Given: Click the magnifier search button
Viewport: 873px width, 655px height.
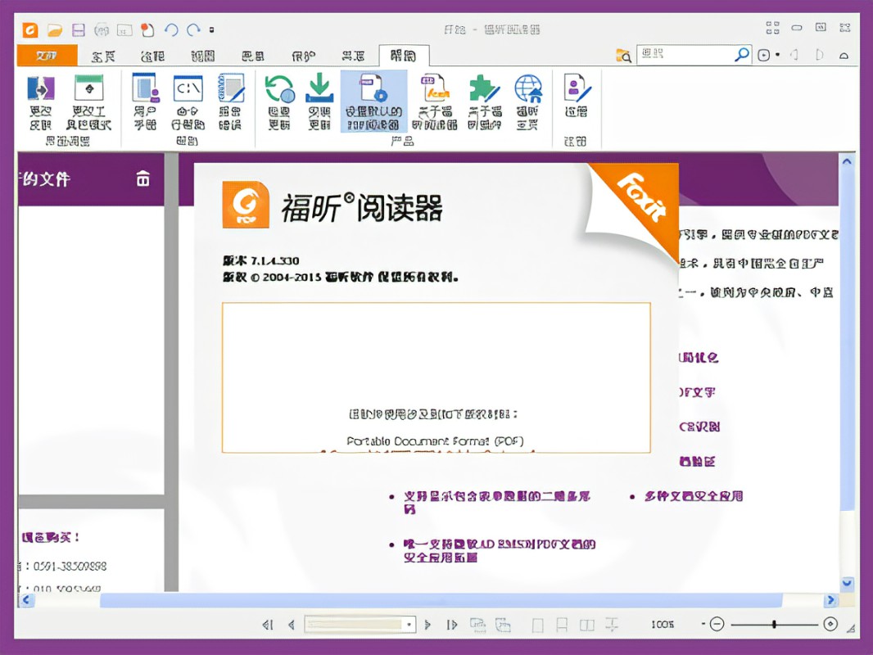Looking at the screenshot, I should click(x=742, y=55).
